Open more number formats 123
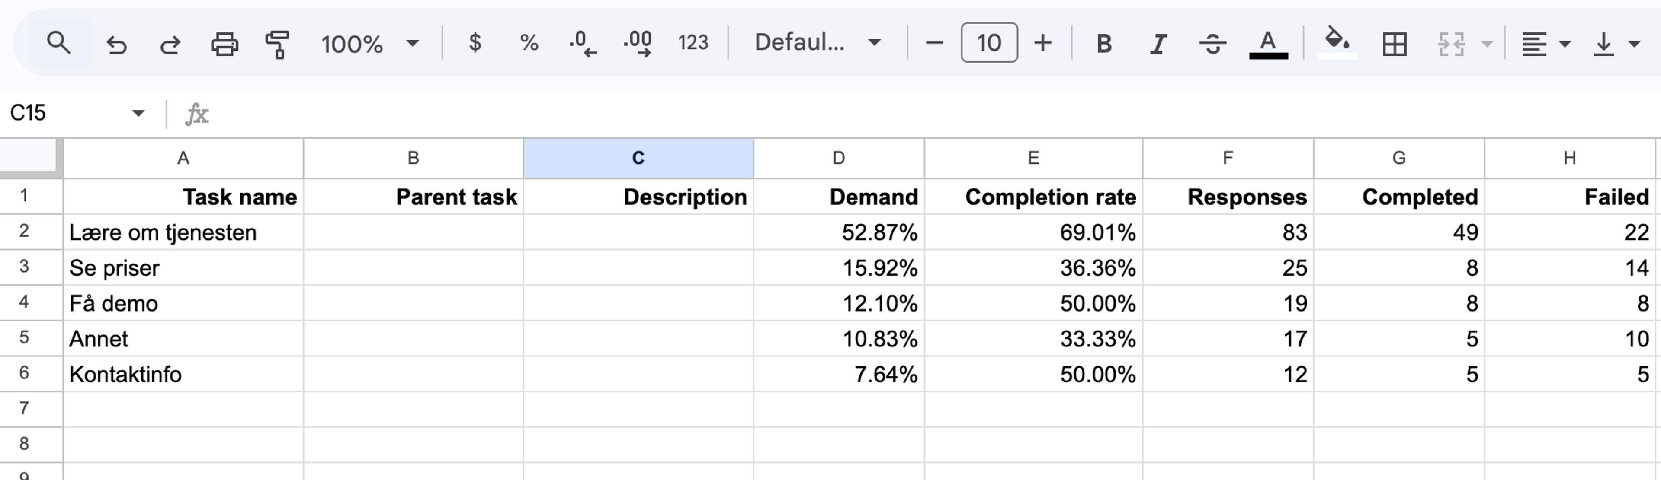The height and width of the screenshot is (480, 1661). (x=693, y=43)
